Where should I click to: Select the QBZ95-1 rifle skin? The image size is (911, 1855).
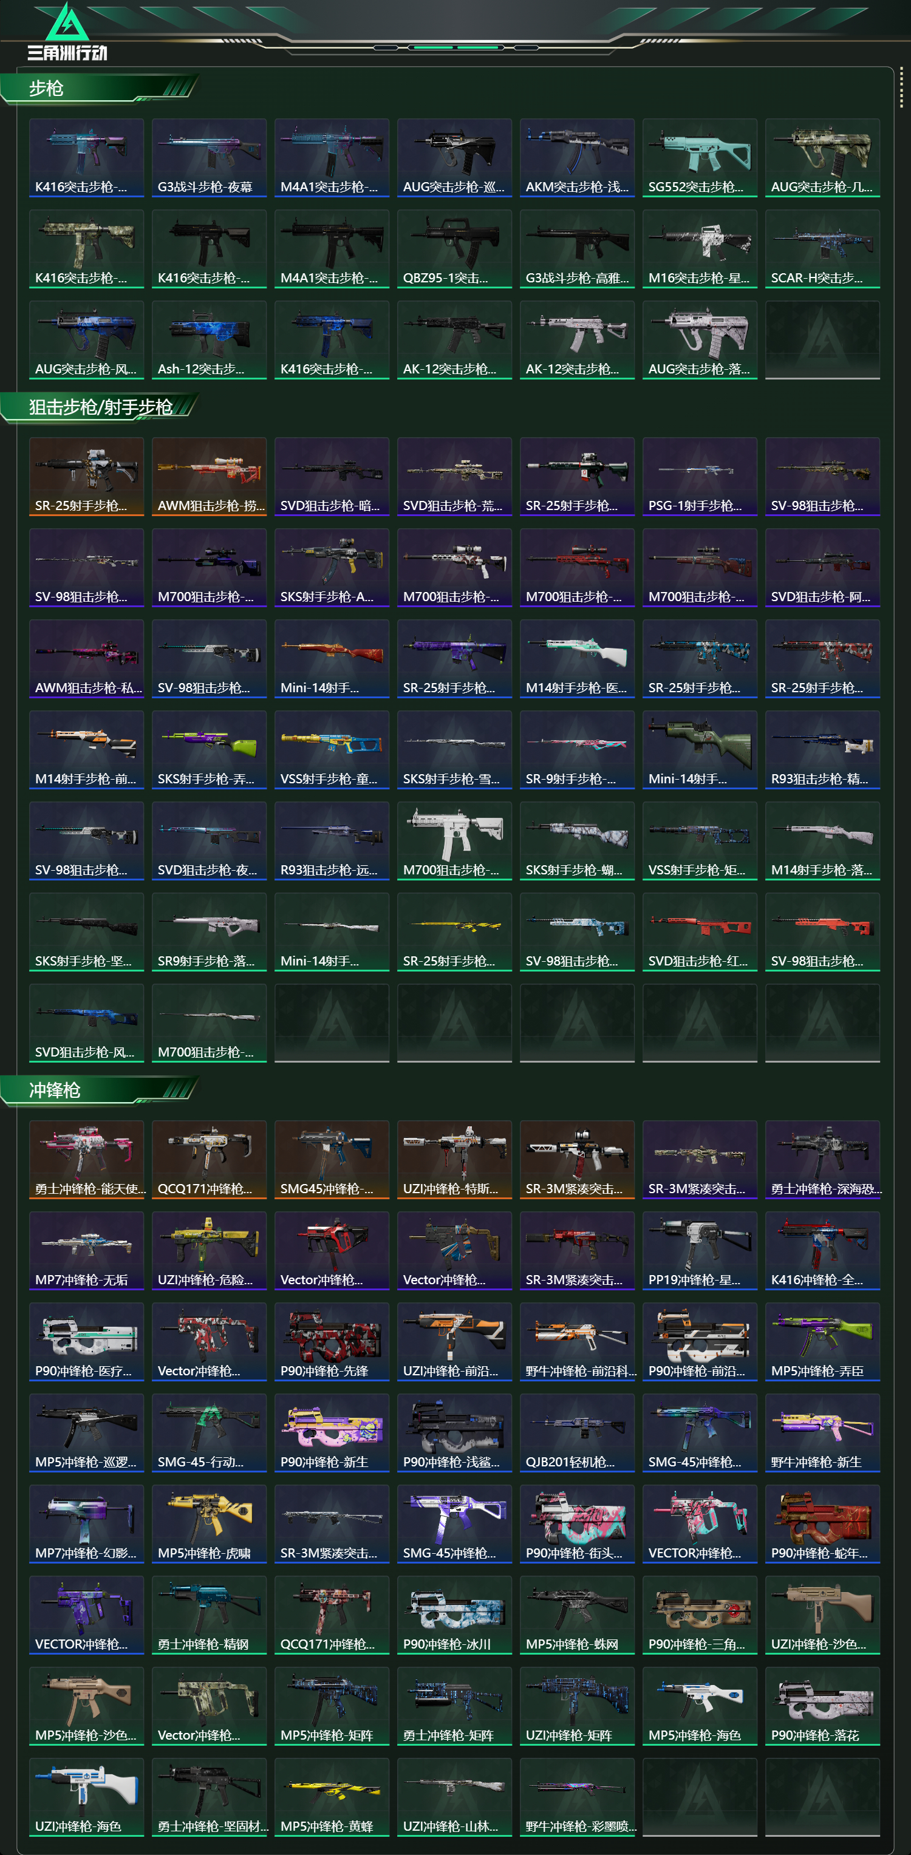(454, 249)
